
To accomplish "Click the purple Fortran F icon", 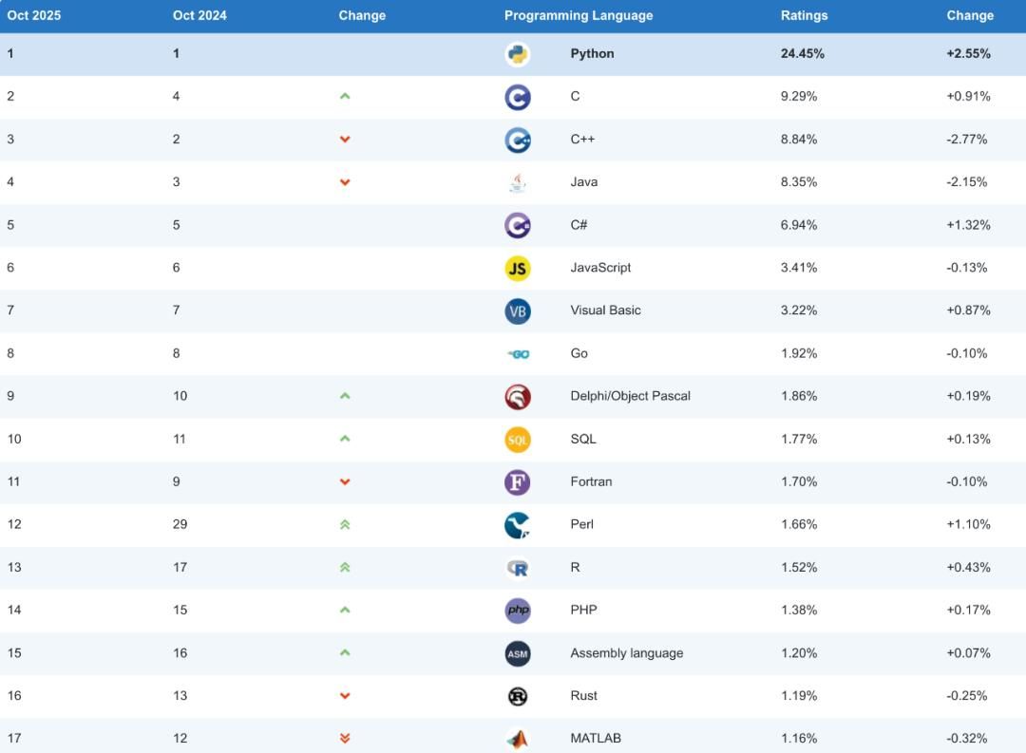I will (x=517, y=481).
